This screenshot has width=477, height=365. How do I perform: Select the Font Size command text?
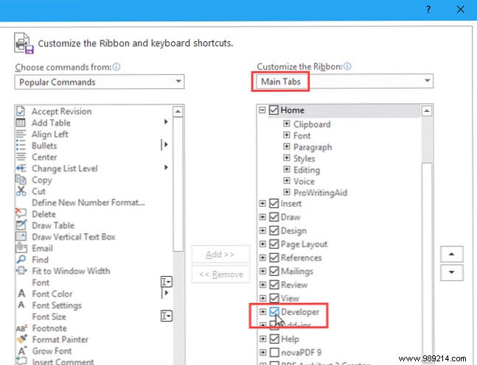[x=49, y=316]
